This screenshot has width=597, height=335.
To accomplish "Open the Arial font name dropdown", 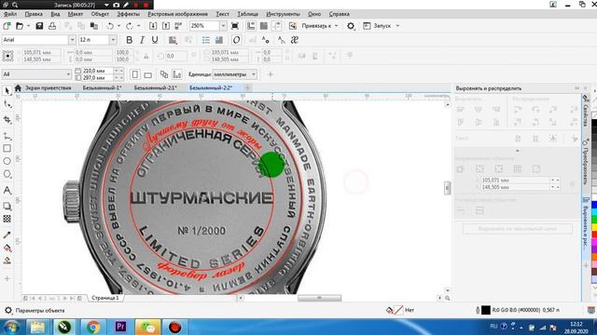I will tap(72, 40).
